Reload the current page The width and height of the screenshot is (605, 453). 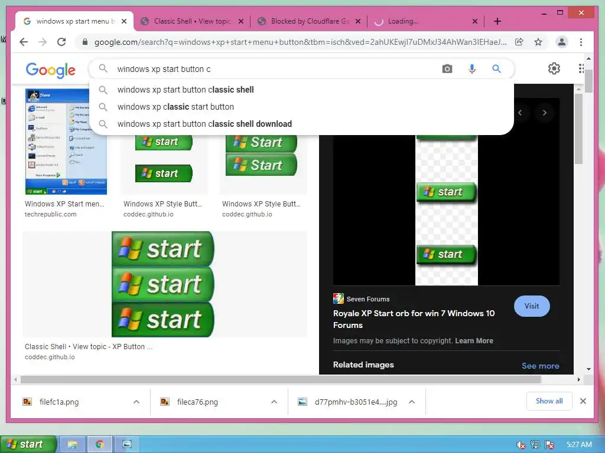pyautogui.click(x=61, y=42)
